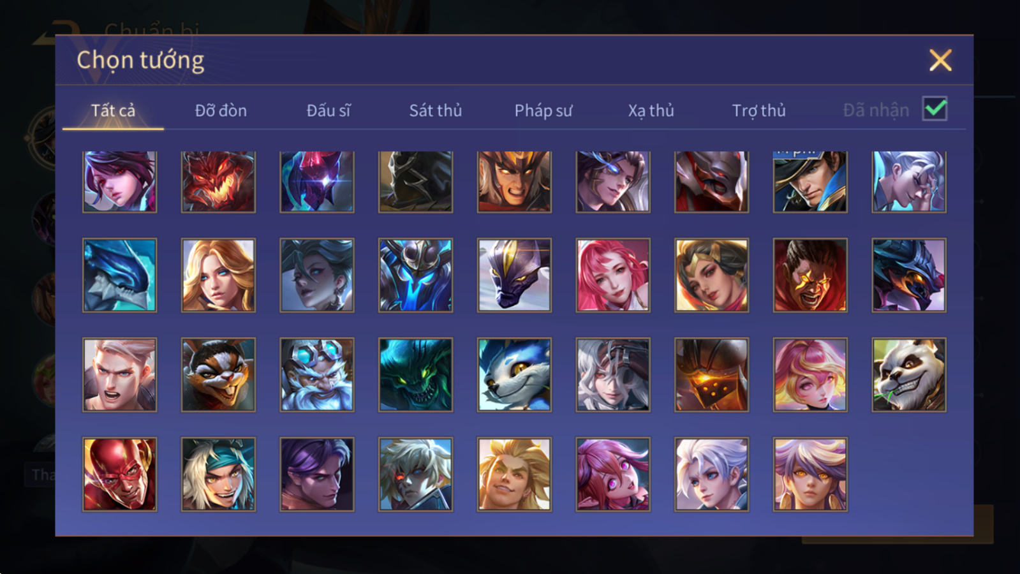Open the Xạ thủ tab

[x=651, y=110]
